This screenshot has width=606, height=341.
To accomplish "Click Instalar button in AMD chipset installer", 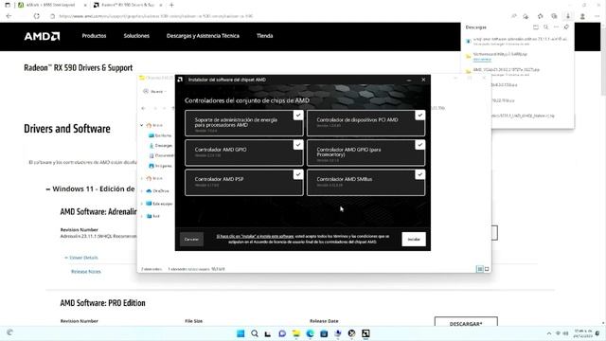I will coord(414,239).
